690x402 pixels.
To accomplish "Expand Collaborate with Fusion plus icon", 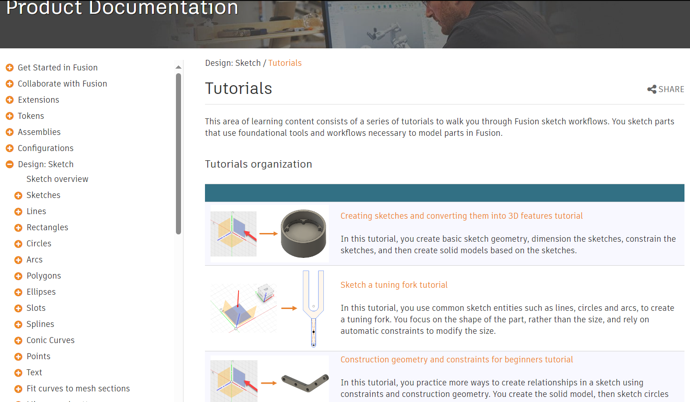I will 10,84.
